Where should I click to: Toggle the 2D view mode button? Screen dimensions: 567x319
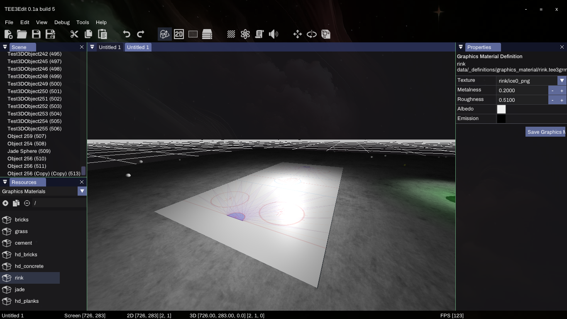click(179, 34)
